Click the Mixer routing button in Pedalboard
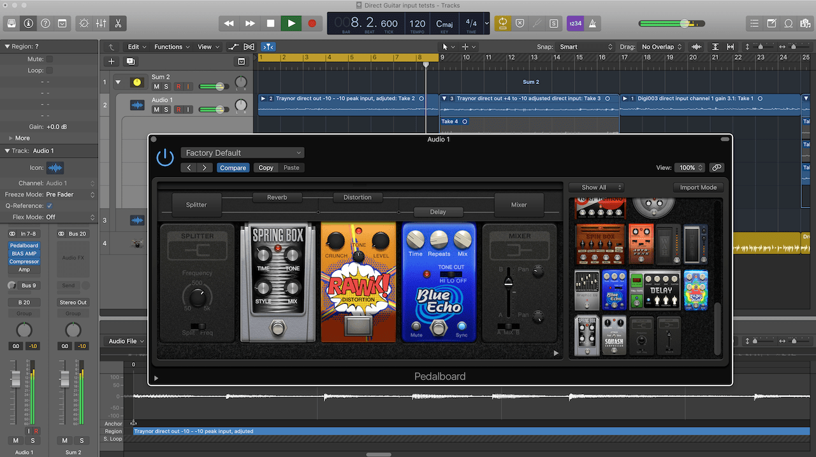Image resolution: width=816 pixels, height=457 pixels. pos(519,204)
